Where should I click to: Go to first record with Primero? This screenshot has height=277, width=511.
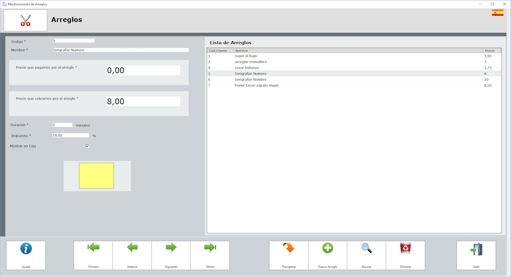pos(93,248)
